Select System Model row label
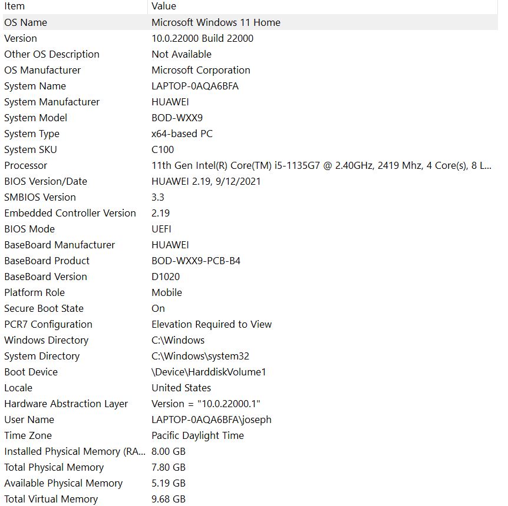Image resolution: width=508 pixels, height=506 pixels. pyautogui.click(x=35, y=118)
